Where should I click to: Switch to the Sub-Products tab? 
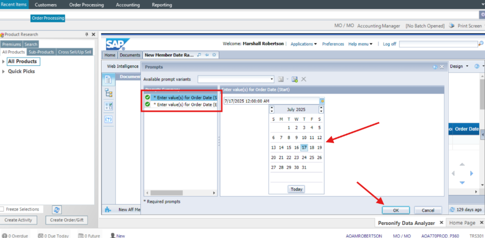point(41,52)
